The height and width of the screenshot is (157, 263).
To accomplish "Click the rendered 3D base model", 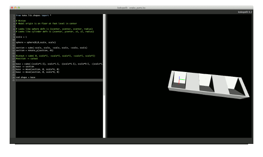I will point(209,85).
